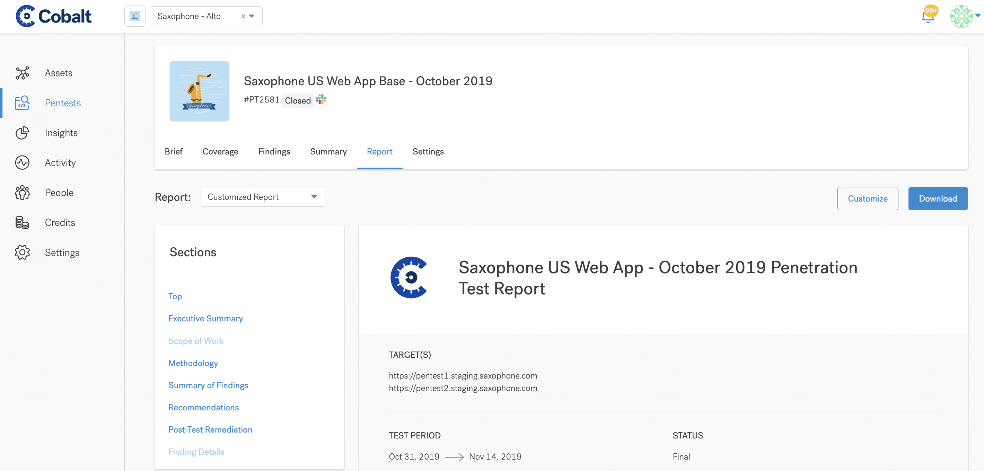Image resolution: width=984 pixels, height=471 pixels.
Task: Click the sidebar Settings gear icon
Action: pos(22,252)
